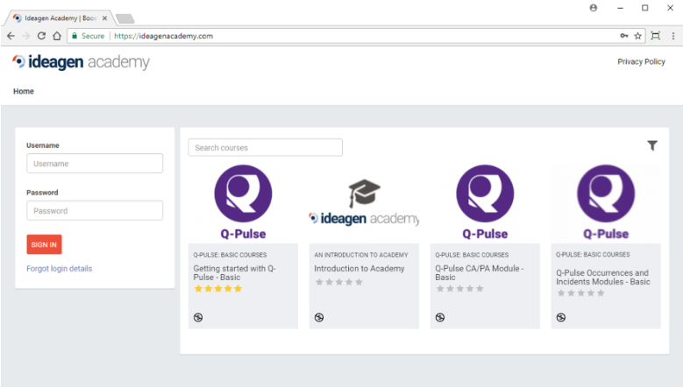Click 'Q-PULSE: BASIC COURSES' label on CA/PA card
The height and width of the screenshot is (387, 683).
coord(472,255)
